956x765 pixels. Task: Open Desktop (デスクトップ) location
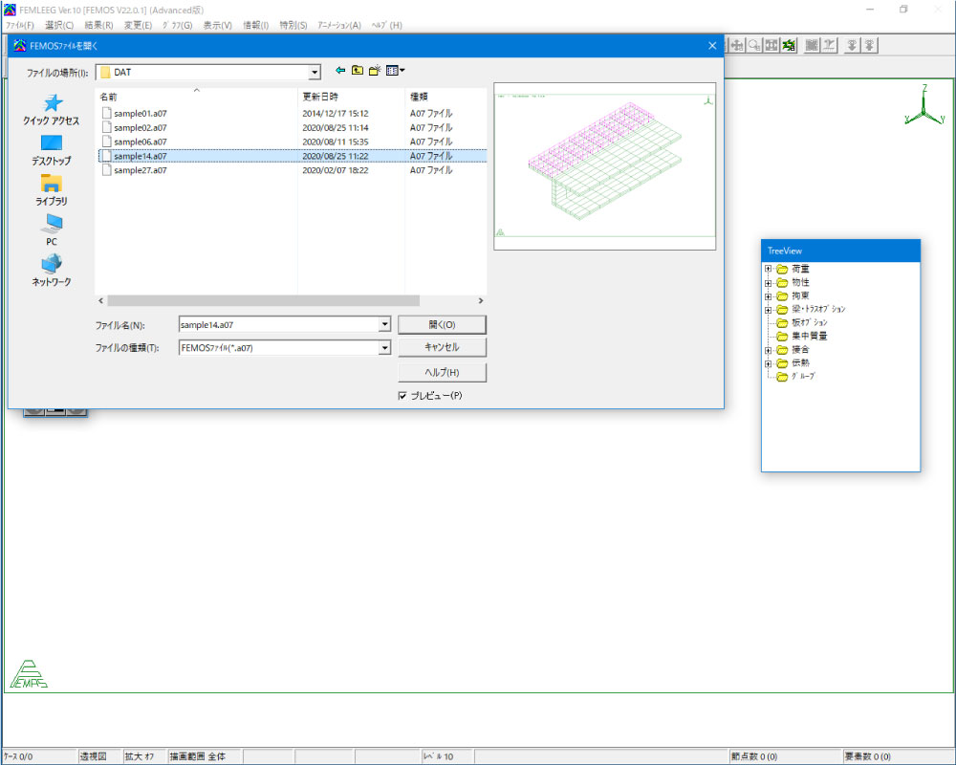52,151
